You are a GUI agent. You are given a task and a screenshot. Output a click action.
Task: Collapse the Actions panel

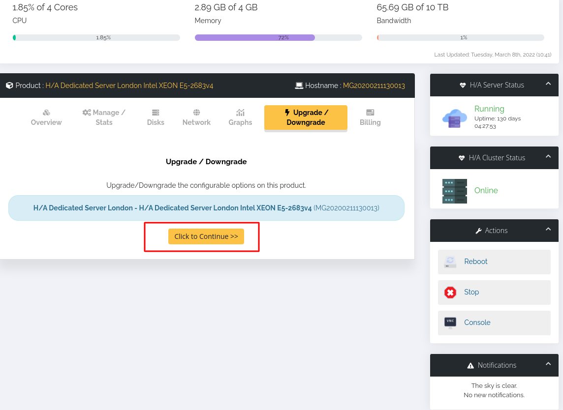click(548, 229)
